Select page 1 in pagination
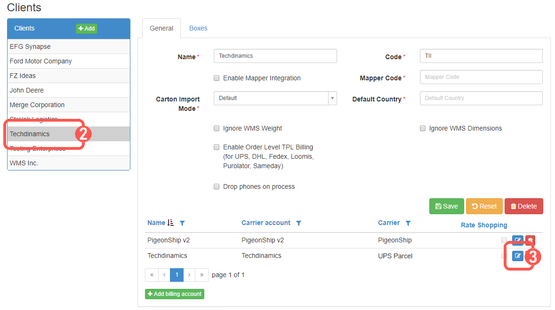555x310 pixels. (177, 275)
